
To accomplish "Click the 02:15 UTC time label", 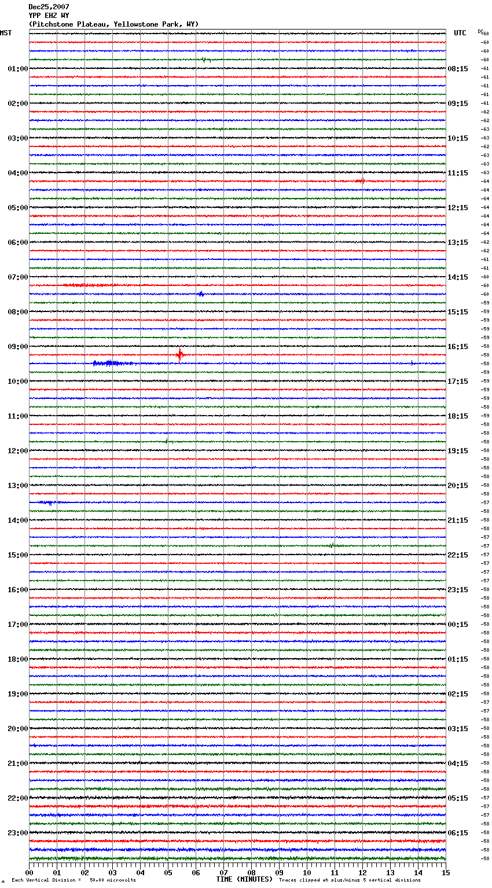I will pos(458,694).
